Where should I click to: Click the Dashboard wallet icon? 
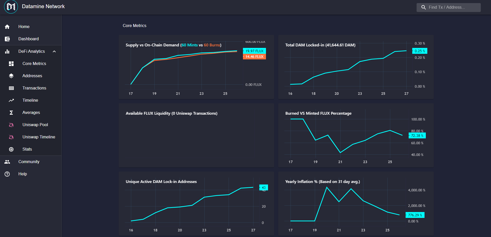point(7,39)
